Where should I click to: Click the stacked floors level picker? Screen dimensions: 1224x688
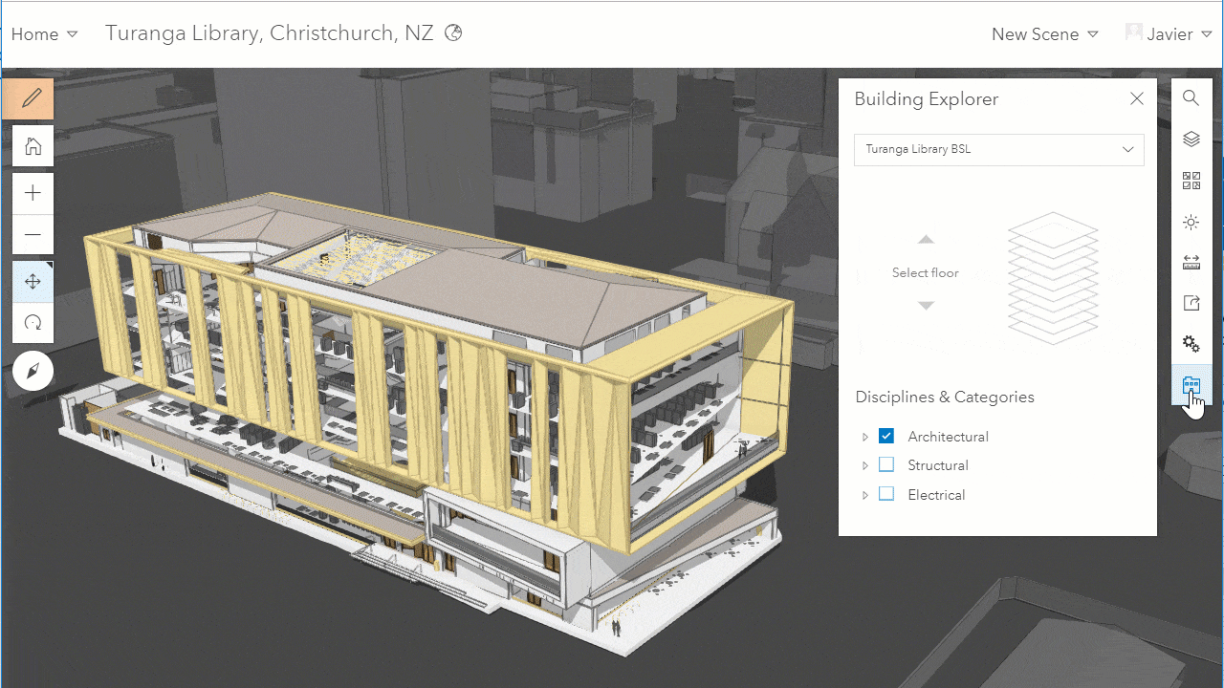pos(1053,278)
